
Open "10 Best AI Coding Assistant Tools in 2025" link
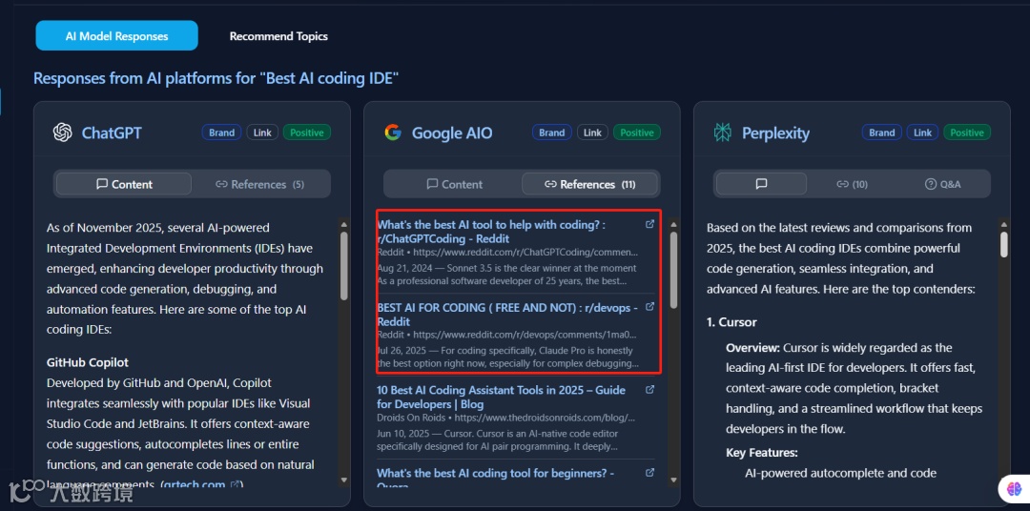[501, 397]
